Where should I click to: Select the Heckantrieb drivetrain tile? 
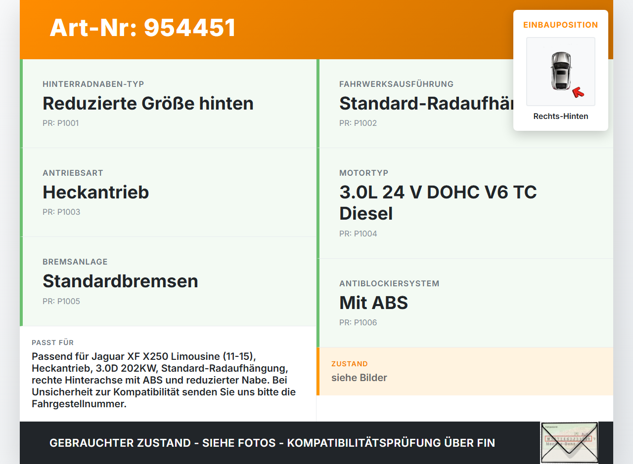click(96, 192)
